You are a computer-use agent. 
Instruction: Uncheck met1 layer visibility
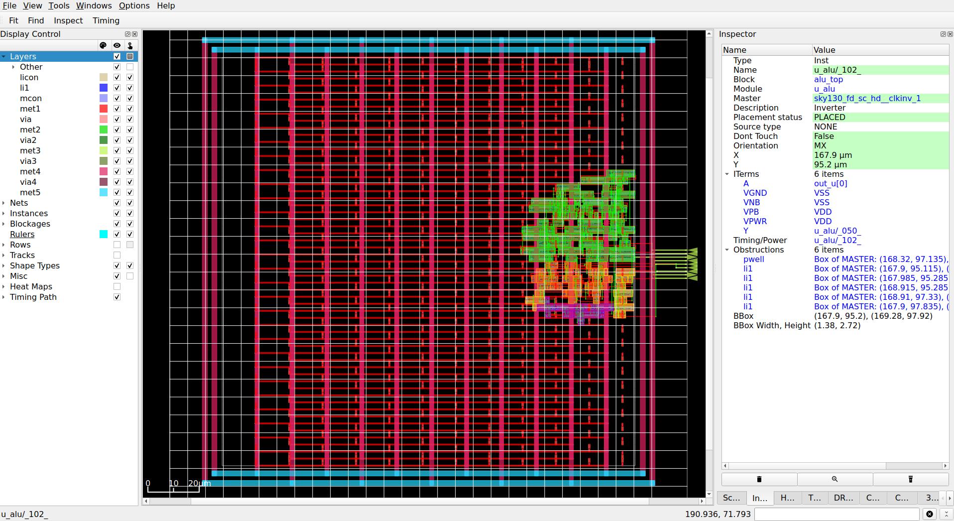[117, 109]
